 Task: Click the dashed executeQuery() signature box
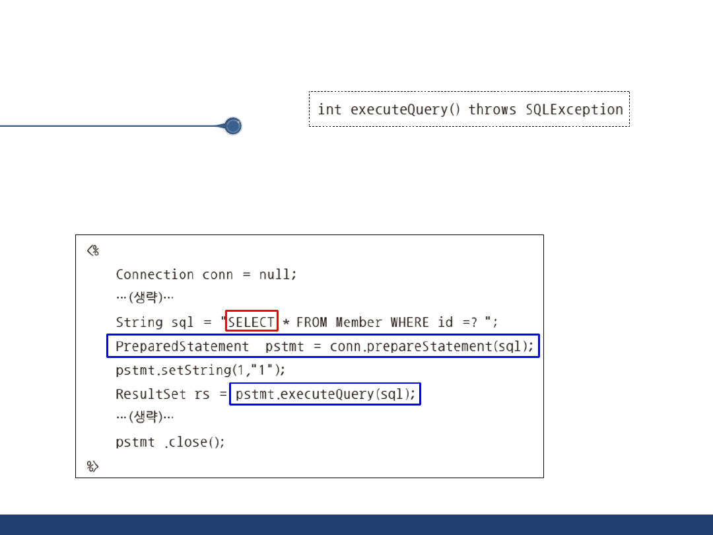(x=469, y=110)
